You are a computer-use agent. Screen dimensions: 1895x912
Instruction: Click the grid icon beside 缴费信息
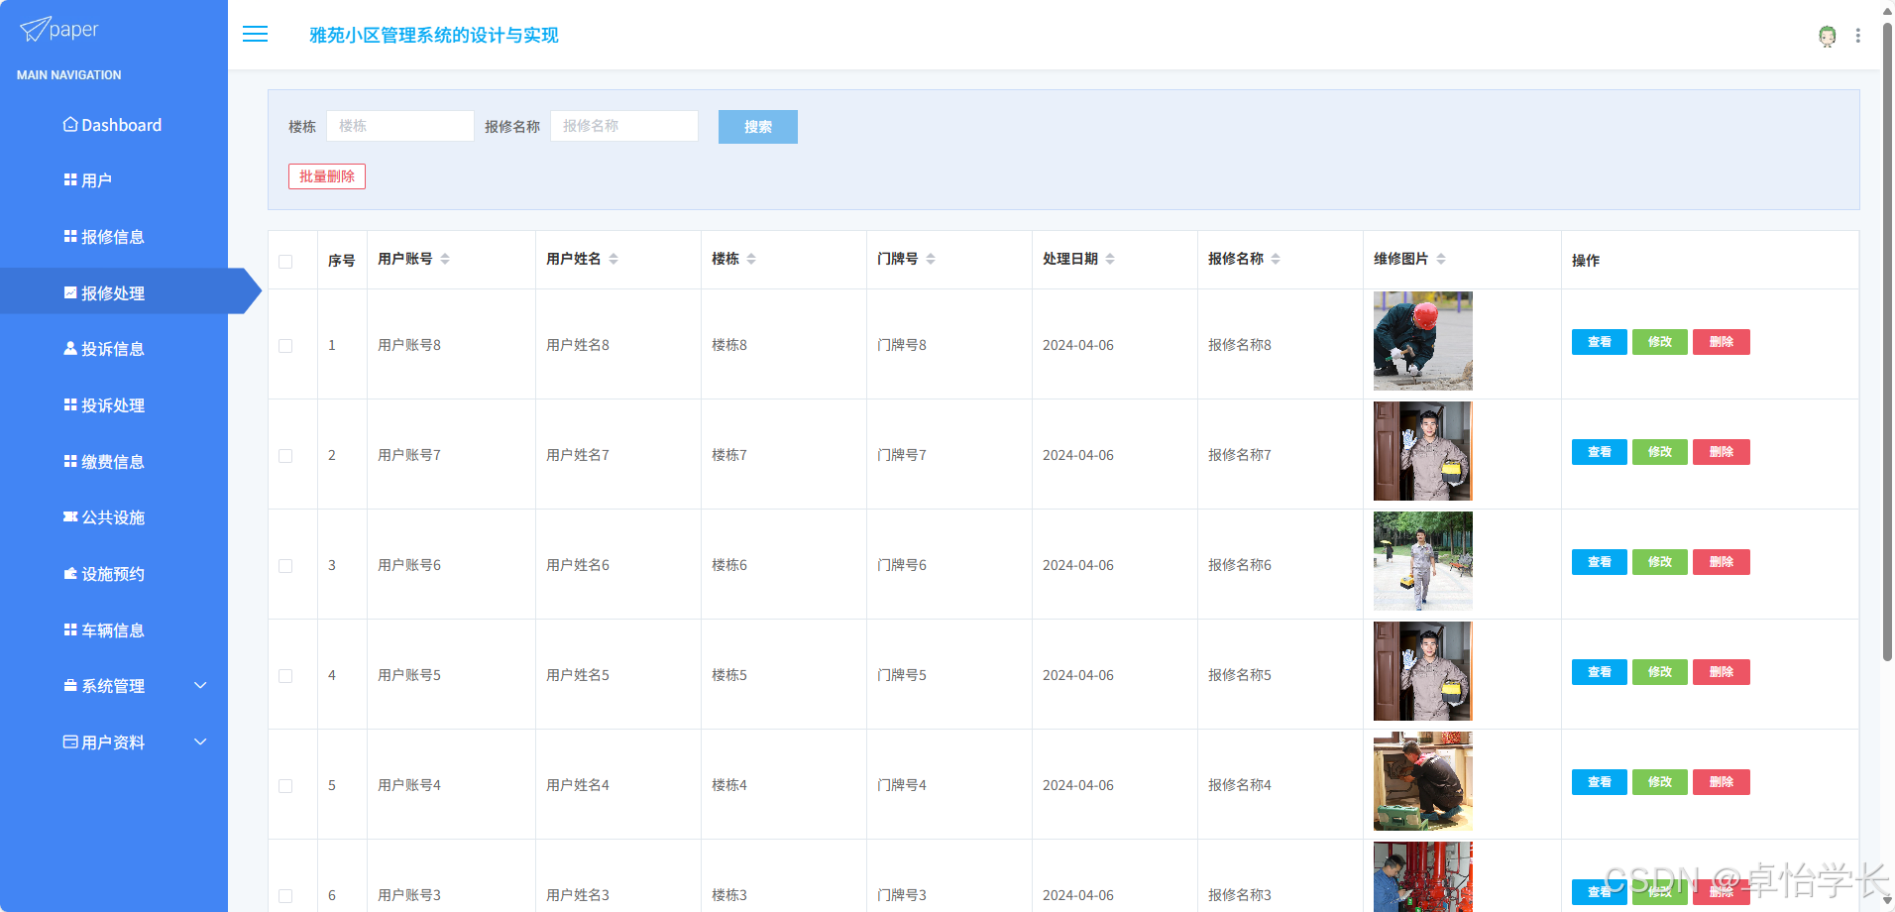point(70,462)
